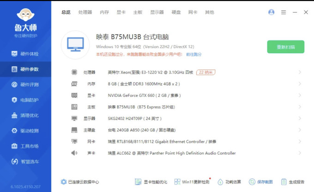Open 清理优化 sidebar item

25,115
